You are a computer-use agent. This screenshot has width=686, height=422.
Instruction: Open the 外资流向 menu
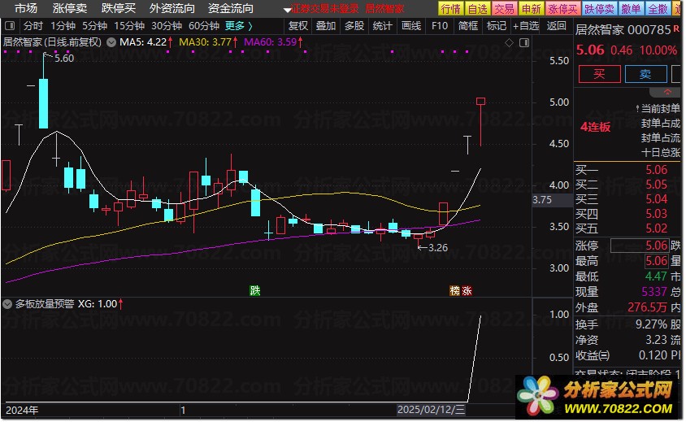coord(172,8)
